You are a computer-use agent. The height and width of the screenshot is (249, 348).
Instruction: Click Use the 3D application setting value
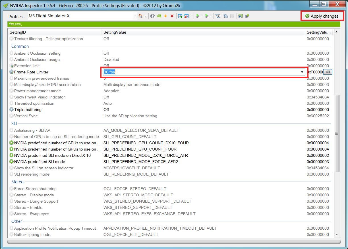(x=130, y=116)
